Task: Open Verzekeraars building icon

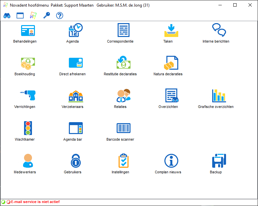Action: point(76,96)
